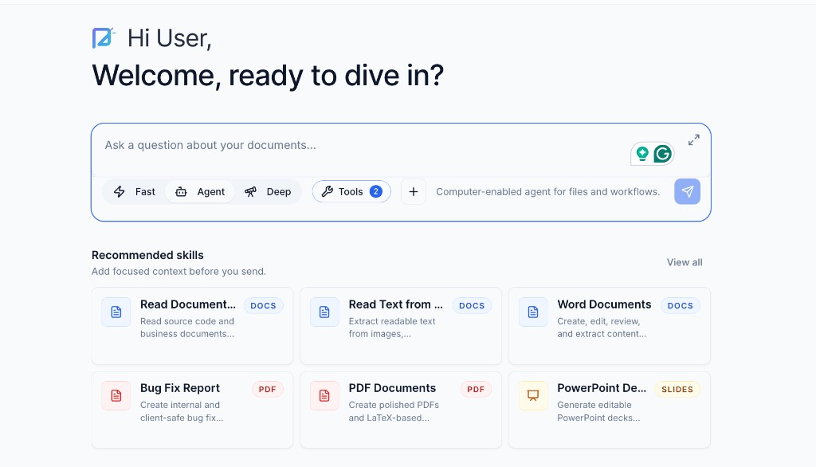
Task: Send the message with the paper plane button
Action: [x=687, y=191]
